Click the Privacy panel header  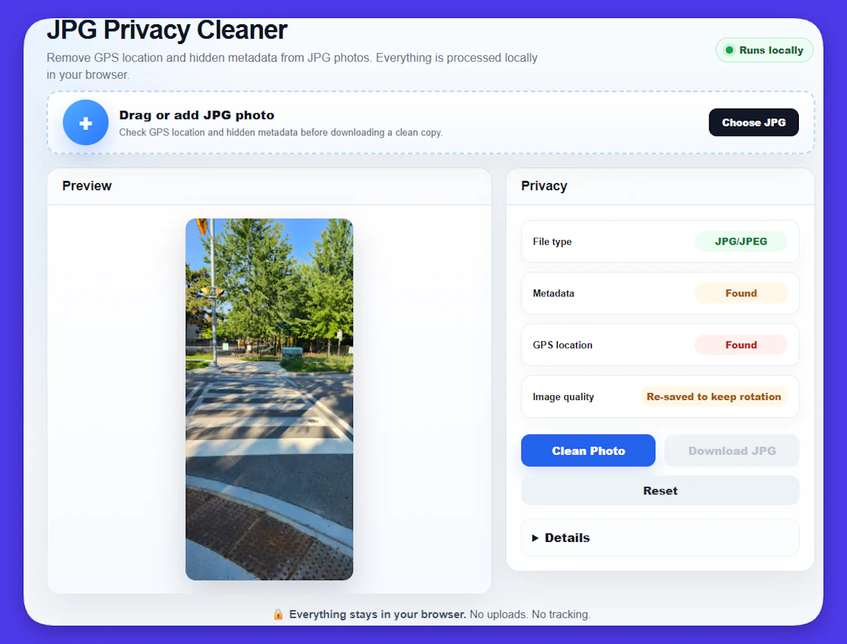[660, 186]
